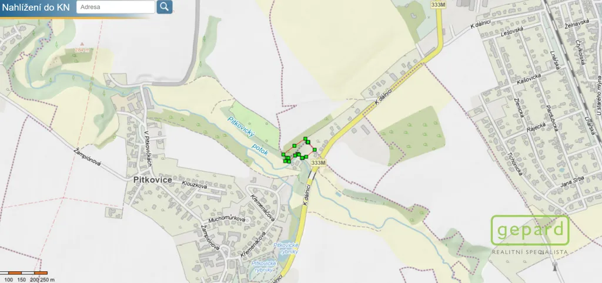The width and height of the screenshot is (602, 283).
Task: Select the leftmost green parcel vertex
Action: [x=283, y=154]
